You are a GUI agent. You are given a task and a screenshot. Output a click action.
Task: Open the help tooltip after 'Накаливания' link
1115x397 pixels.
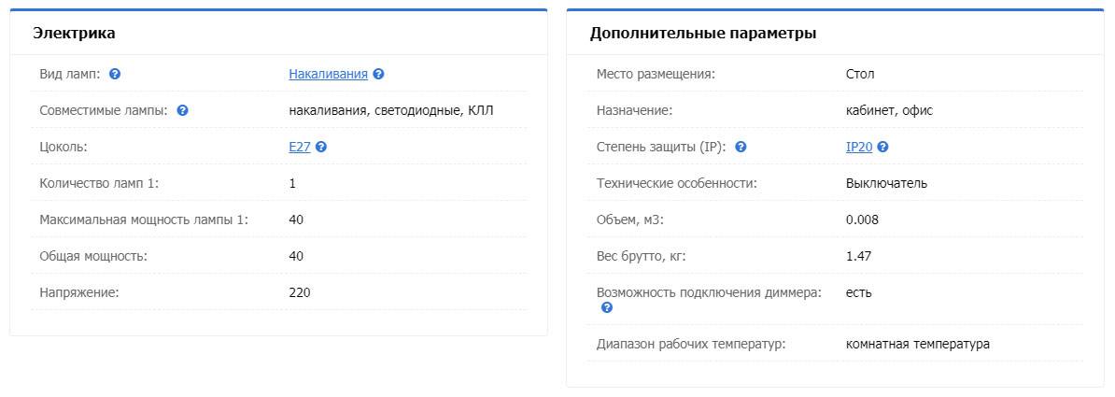(378, 74)
